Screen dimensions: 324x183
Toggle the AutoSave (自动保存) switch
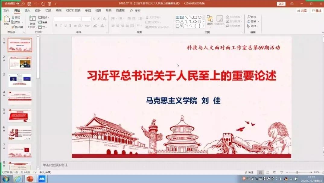click(20, 4)
